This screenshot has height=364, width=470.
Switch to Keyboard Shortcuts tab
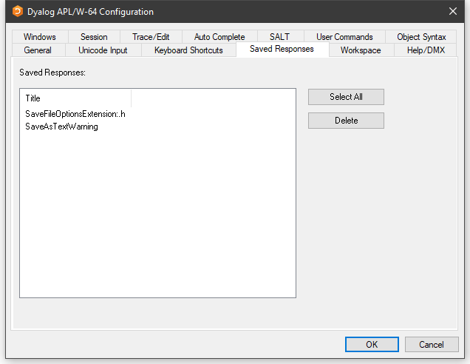(x=188, y=50)
